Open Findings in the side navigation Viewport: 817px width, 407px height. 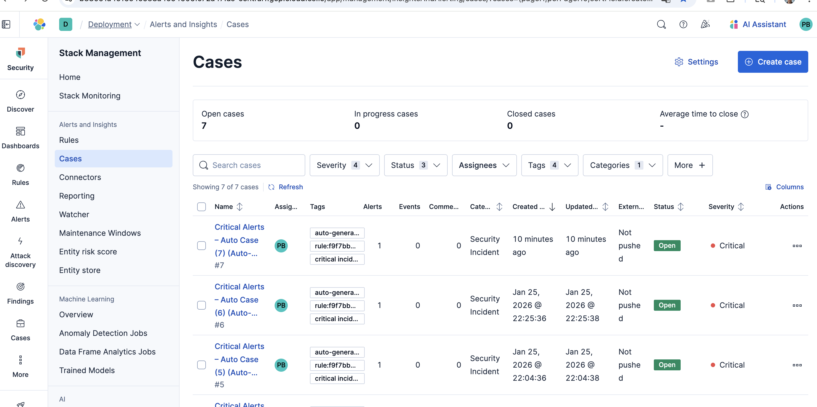point(20,293)
